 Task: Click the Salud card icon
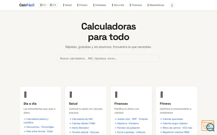click(x=71, y=95)
